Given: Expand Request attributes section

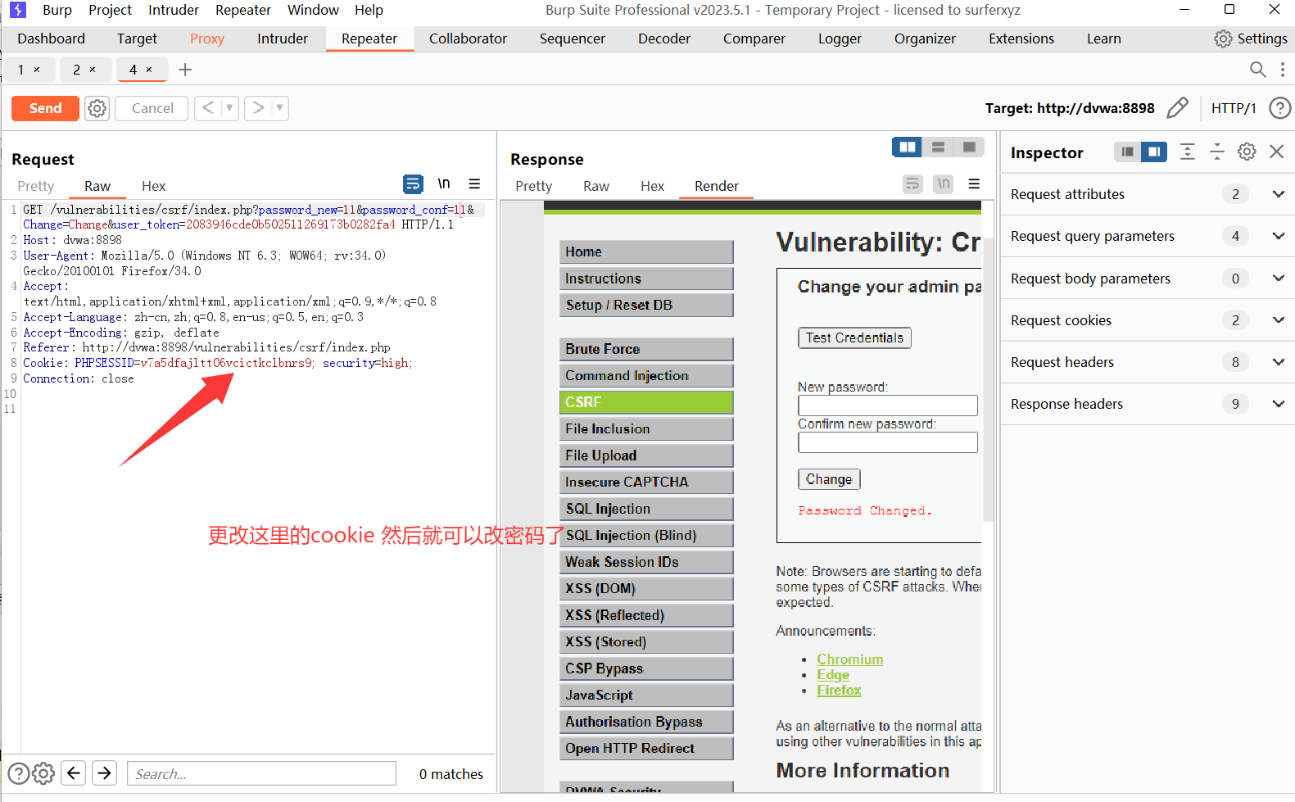Looking at the screenshot, I should [x=1278, y=194].
